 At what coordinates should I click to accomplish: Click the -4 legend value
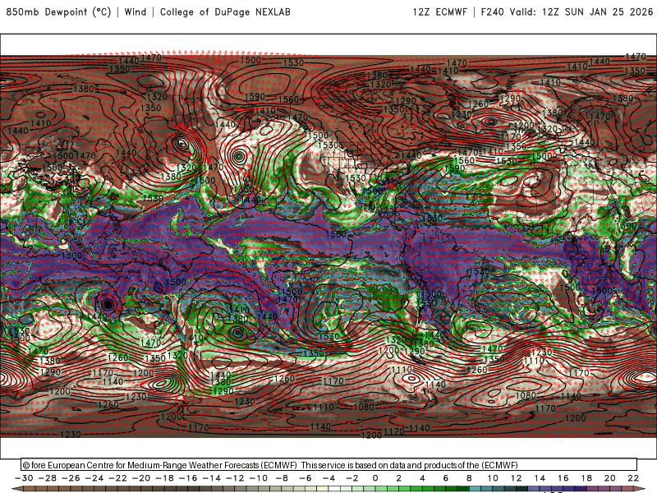329,478
